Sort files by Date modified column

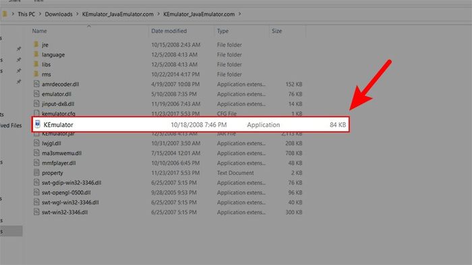pyautogui.click(x=169, y=31)
